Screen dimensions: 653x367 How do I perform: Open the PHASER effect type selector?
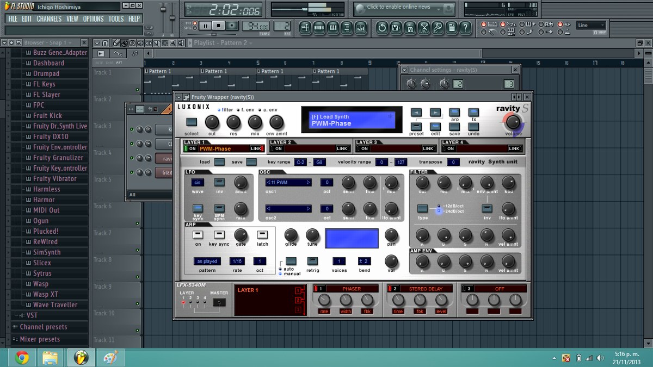tap(351, 289)
